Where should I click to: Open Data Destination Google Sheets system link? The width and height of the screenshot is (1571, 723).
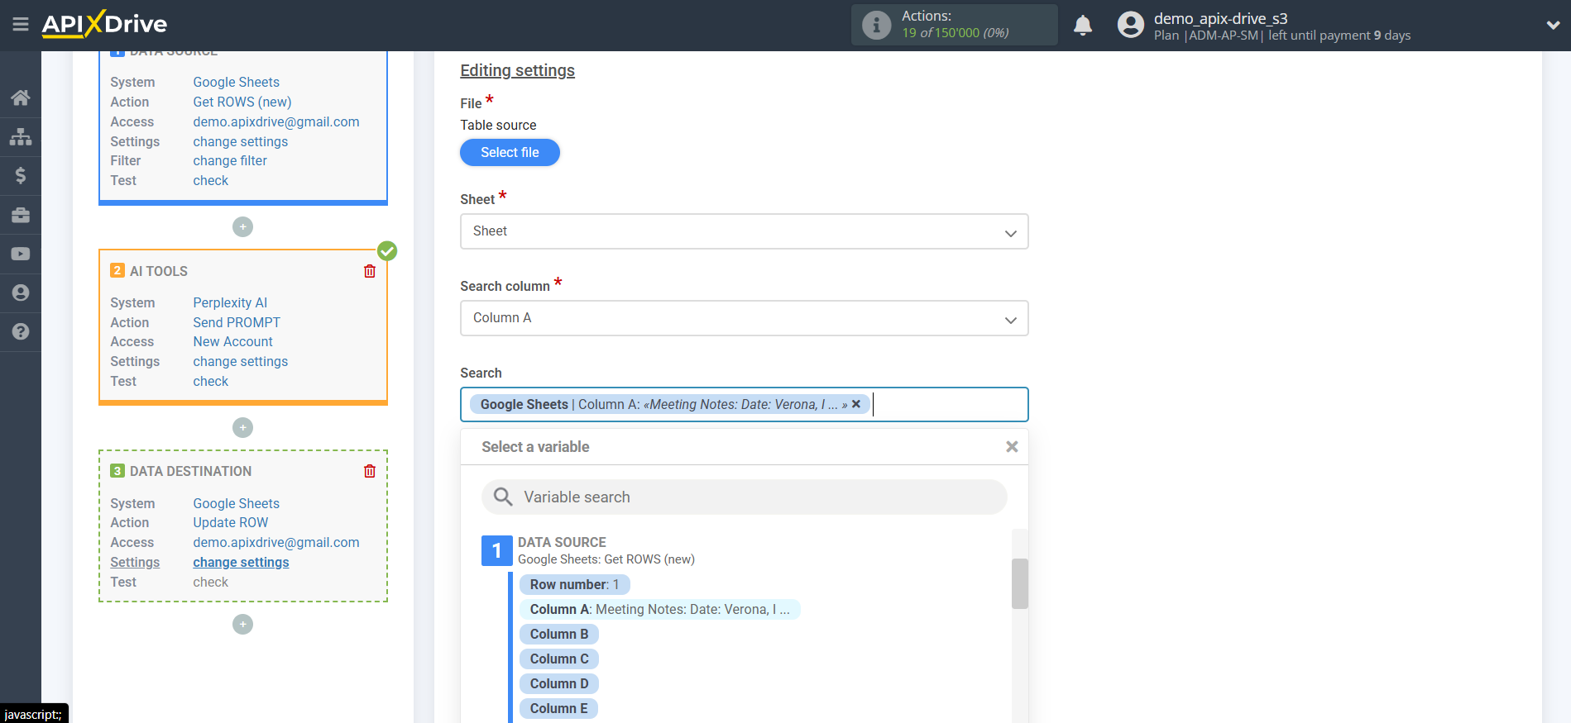(236, 503)
